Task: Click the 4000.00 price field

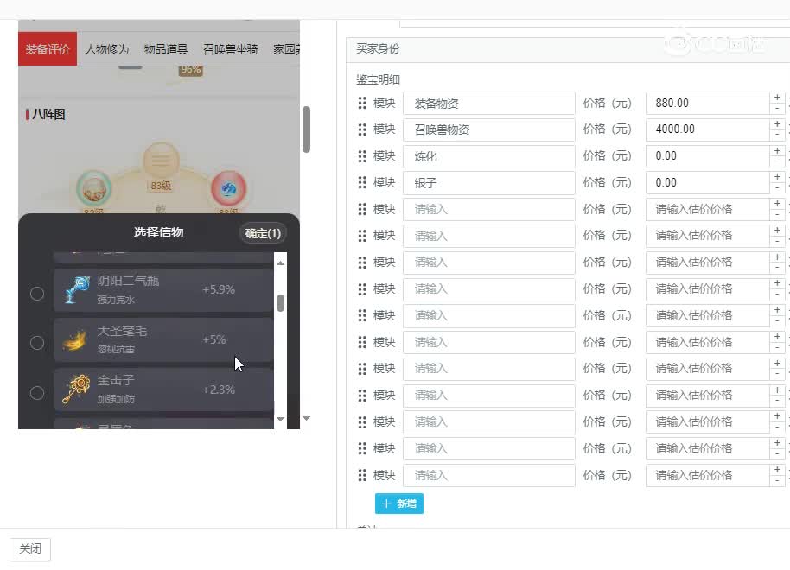Action: (x=707, y=130)
